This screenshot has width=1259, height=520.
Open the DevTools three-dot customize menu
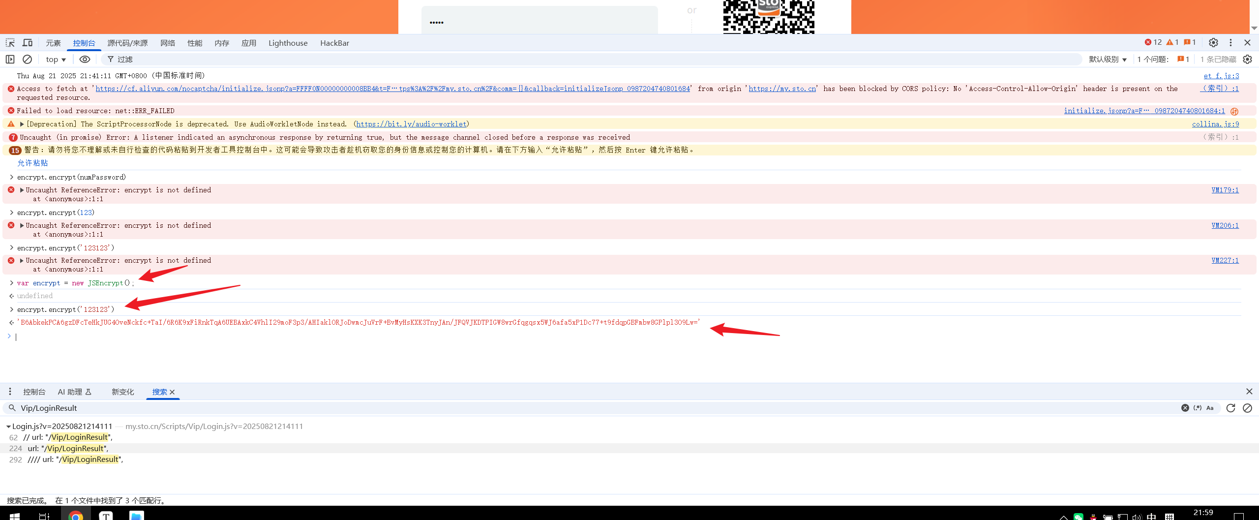pos(1230,43)
